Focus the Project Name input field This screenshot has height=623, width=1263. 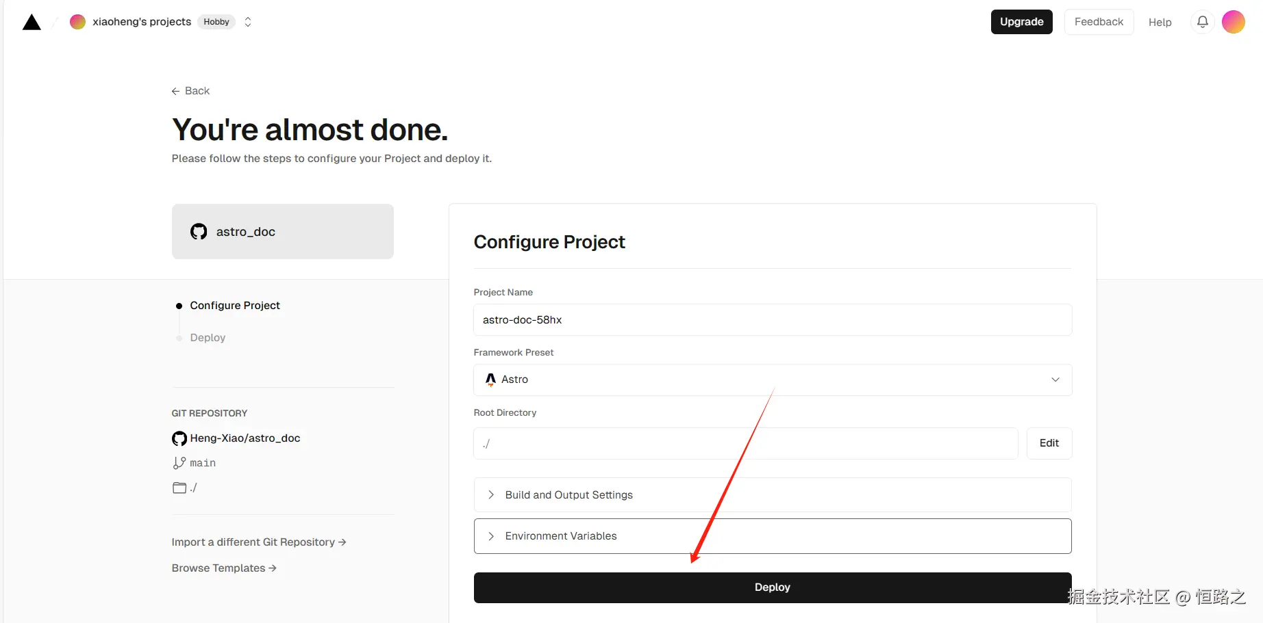(772, 320)
